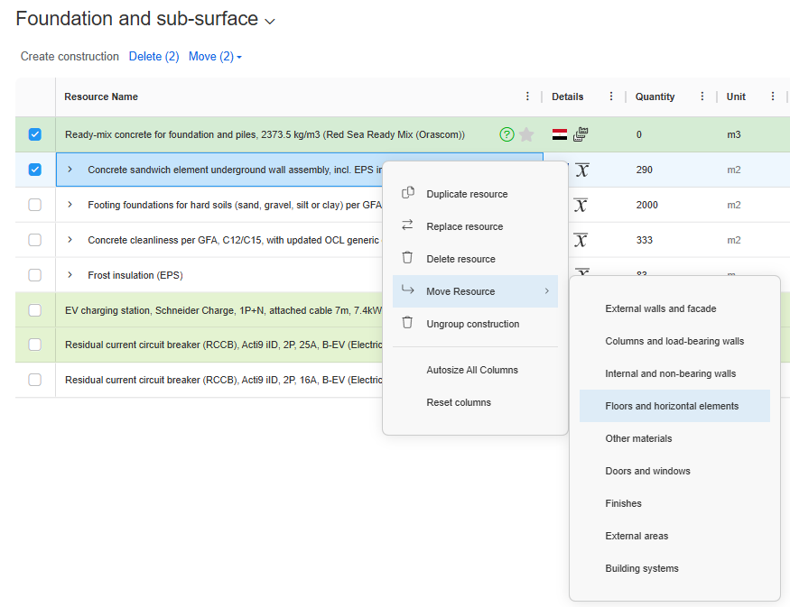Click the x-bar average icon in the 2000 row
The height and width of the screenshot is (607, 790).
click(581, 205)
